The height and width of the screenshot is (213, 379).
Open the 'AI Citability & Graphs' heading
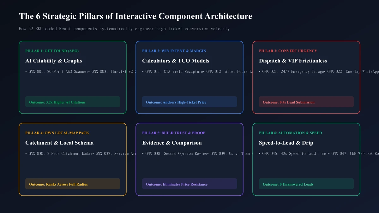click(x=54, y=61)
